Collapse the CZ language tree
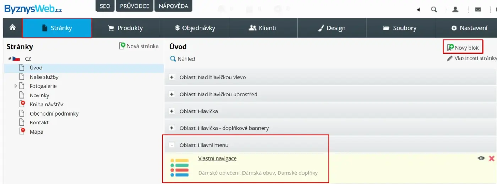This screenshot has height=184, width=497. 10,58
